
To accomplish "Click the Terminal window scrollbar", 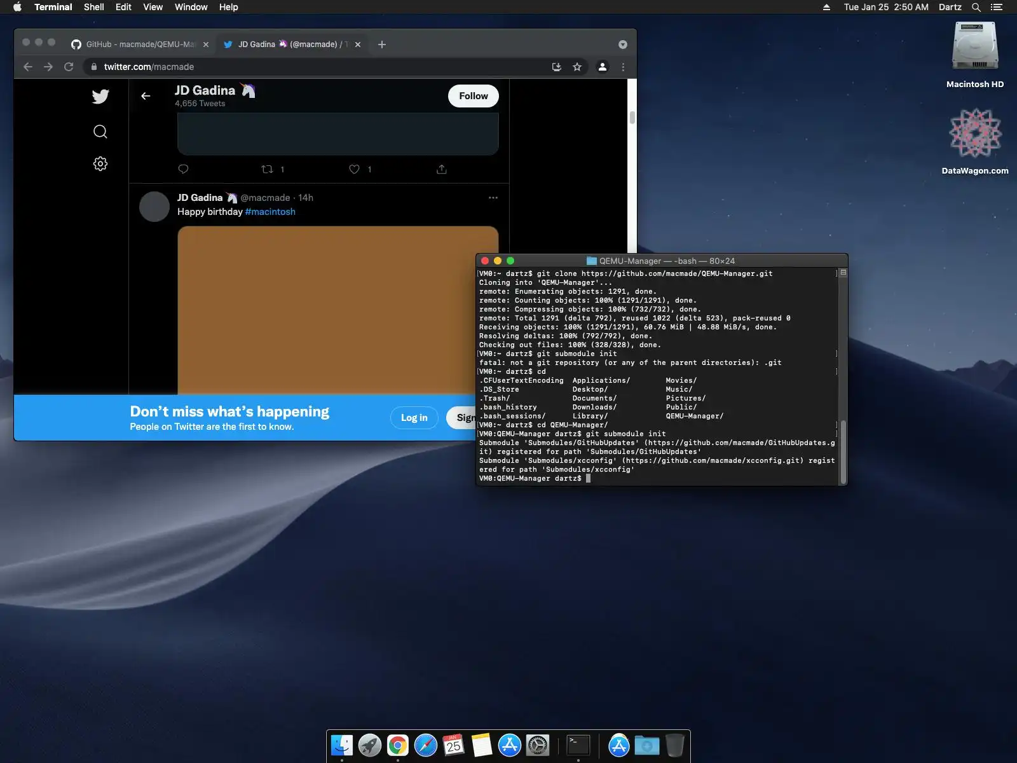I will click(x=843, y=451).
